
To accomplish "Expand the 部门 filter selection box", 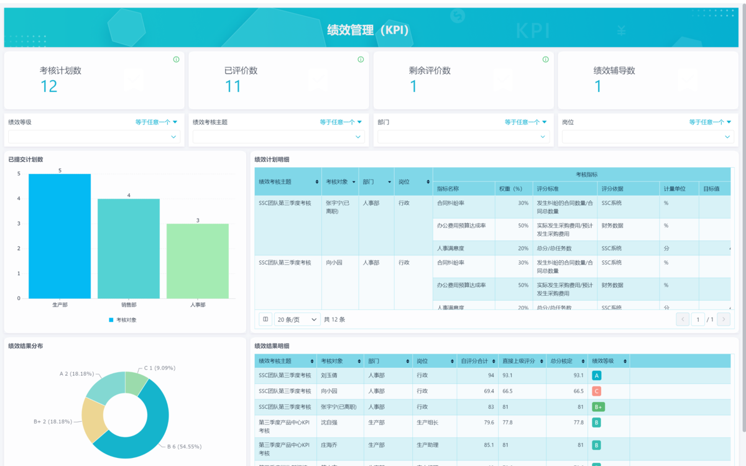I will pyautogui.click(x=463, y=137).
